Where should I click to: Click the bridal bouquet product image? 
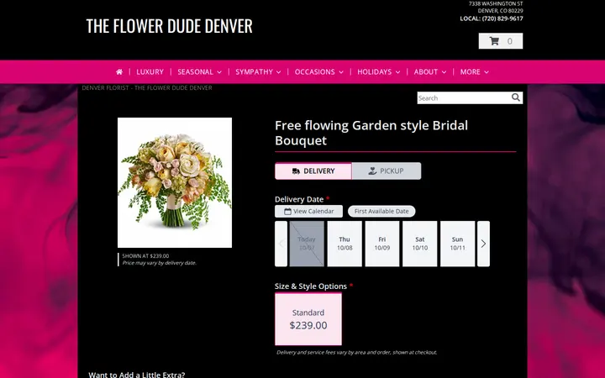[x=175, y=182]
